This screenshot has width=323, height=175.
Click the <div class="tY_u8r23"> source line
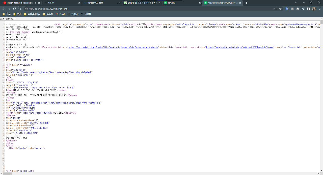point(19,65)
